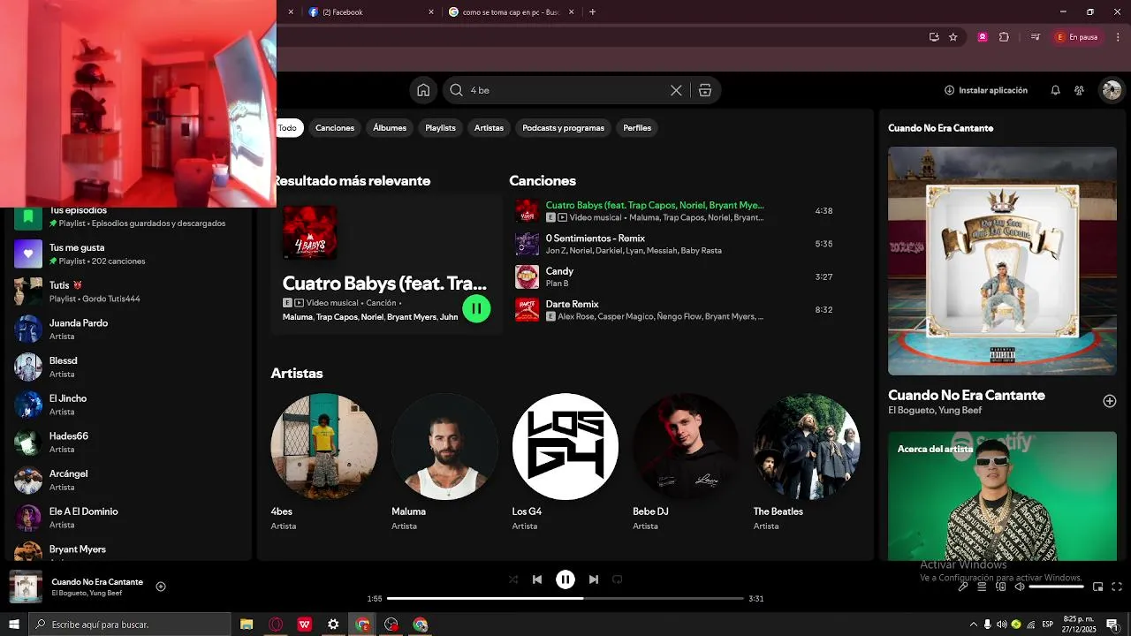Open the Cuatro Babys top result cover

click(x=309, y=232)
